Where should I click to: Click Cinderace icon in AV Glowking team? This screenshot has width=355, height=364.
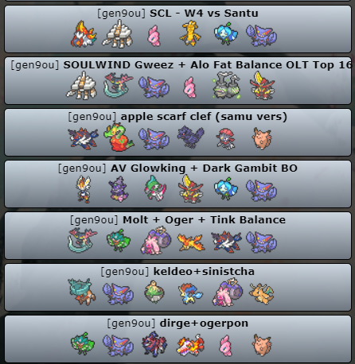point(84,189)
